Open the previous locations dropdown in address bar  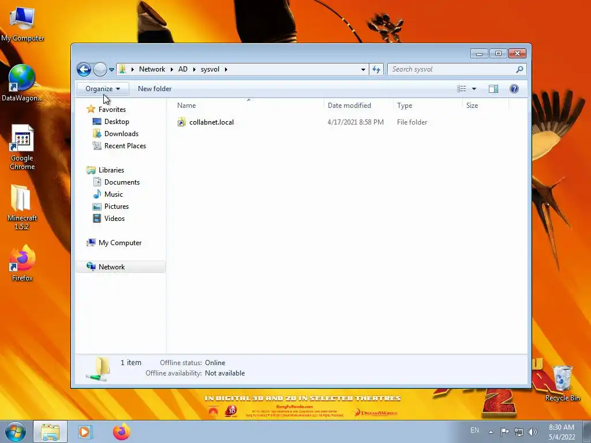363,69
